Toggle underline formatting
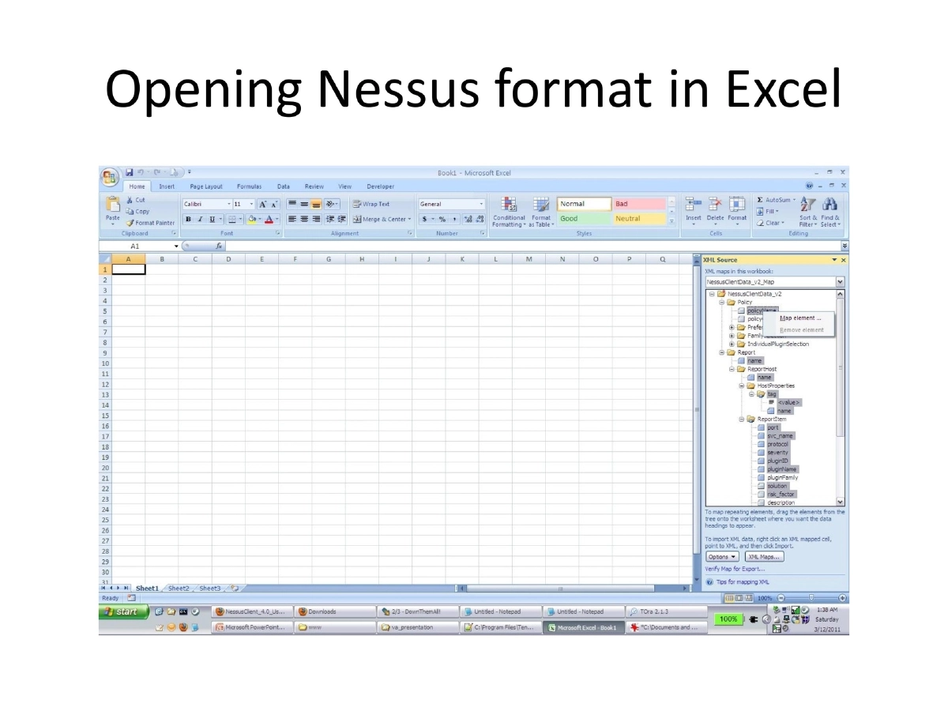The height and width of the screenshot is (711, 948). [212, 218]
